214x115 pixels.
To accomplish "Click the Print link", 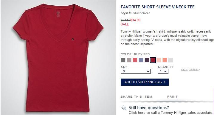I will (172, 97).
